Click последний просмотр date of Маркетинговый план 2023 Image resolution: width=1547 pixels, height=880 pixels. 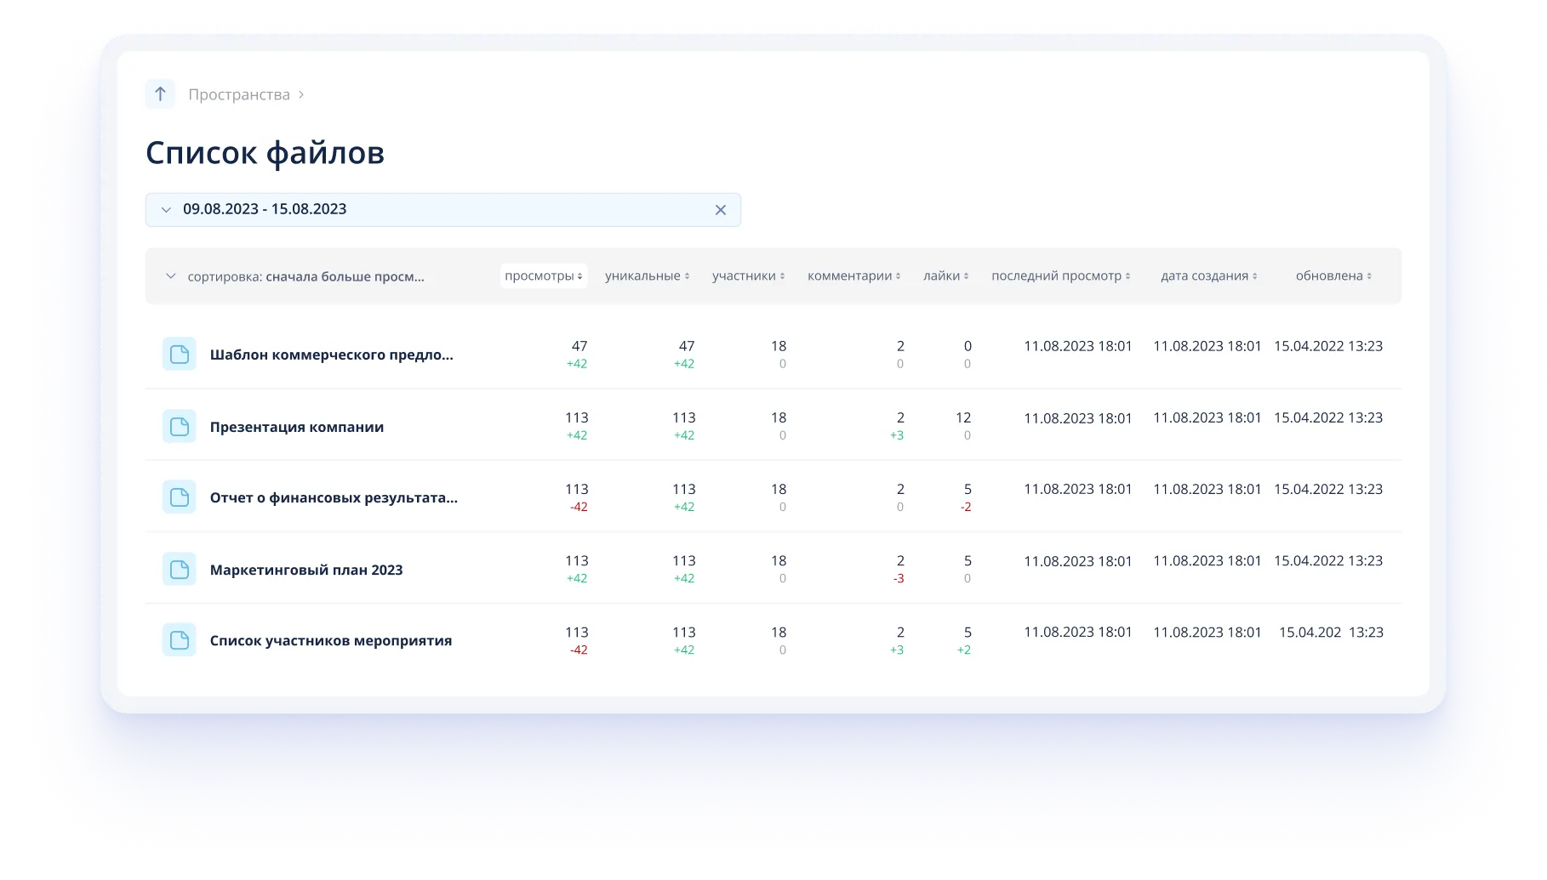tap(1078, 561)
